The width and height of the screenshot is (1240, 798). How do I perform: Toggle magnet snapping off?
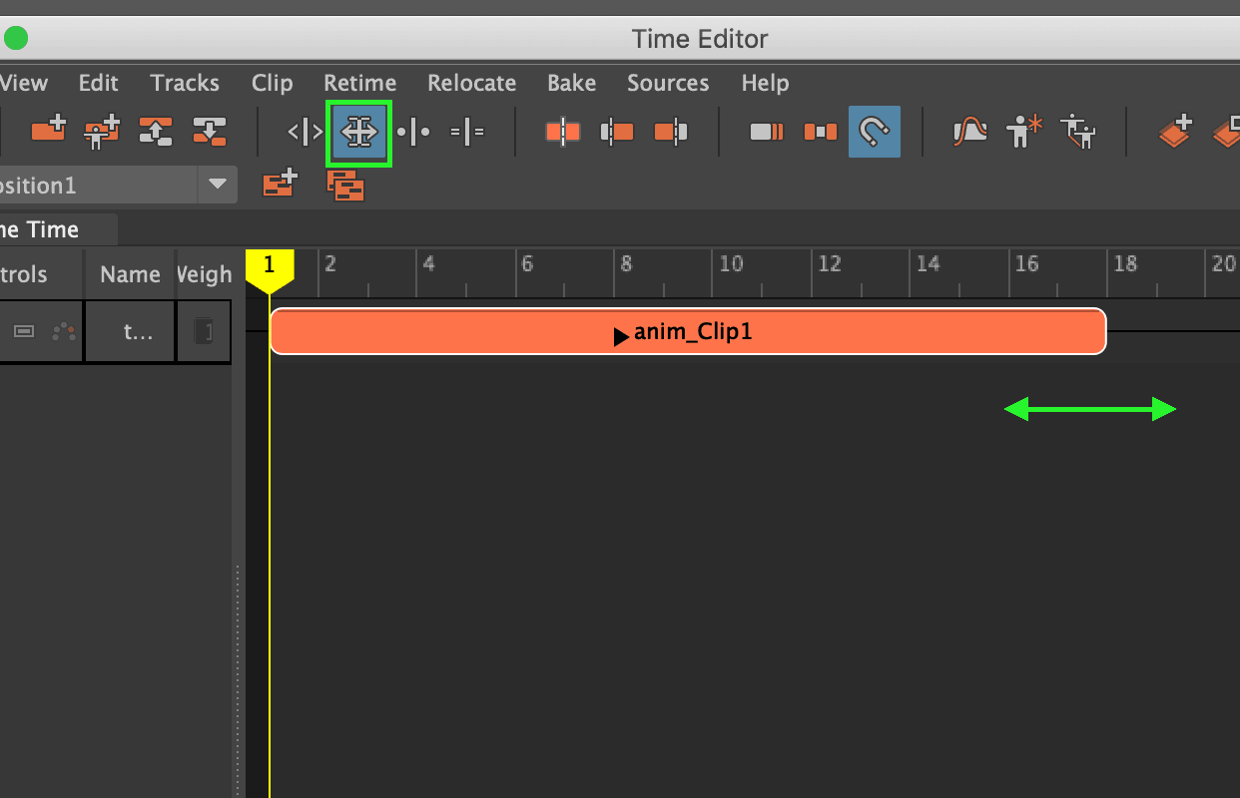874,130
